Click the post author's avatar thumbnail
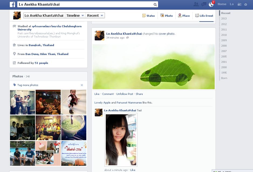The width and height of the screenshot is (253, 172). (x=99, y=36)
